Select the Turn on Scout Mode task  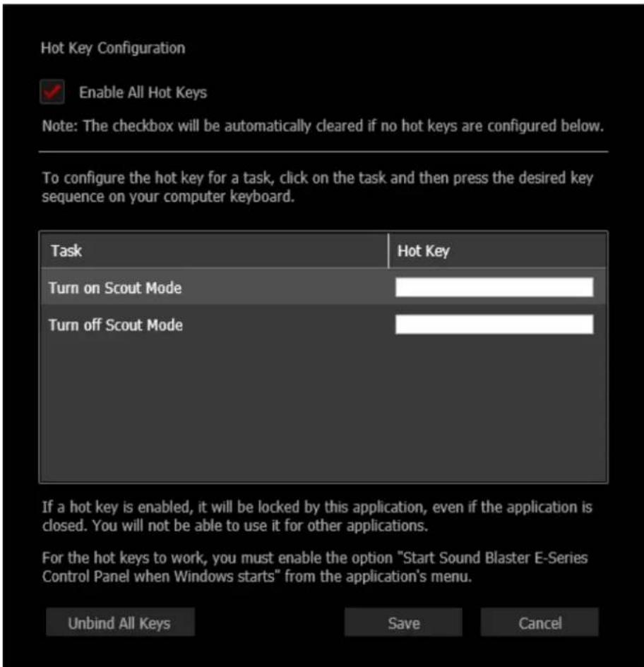[115, 288]
